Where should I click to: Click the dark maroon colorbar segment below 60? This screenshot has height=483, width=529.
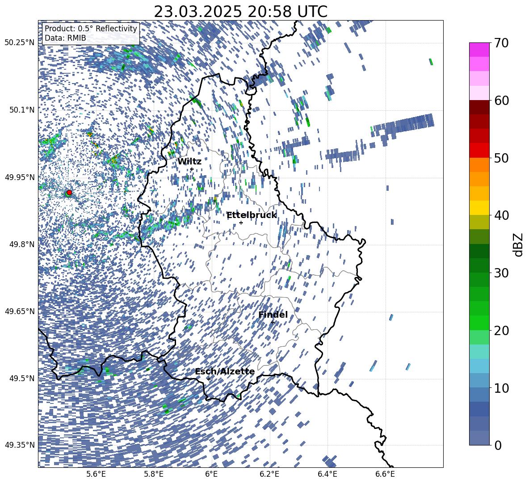[479, 108]
